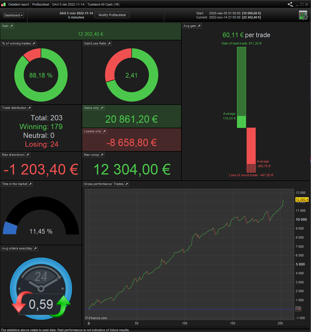Click the 12 202,40 € gain value
The width and height of the screenshot is (311, 332).
click(90, 34)
